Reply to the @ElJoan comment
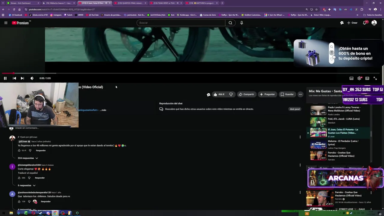384x216 pixels. 41,151
